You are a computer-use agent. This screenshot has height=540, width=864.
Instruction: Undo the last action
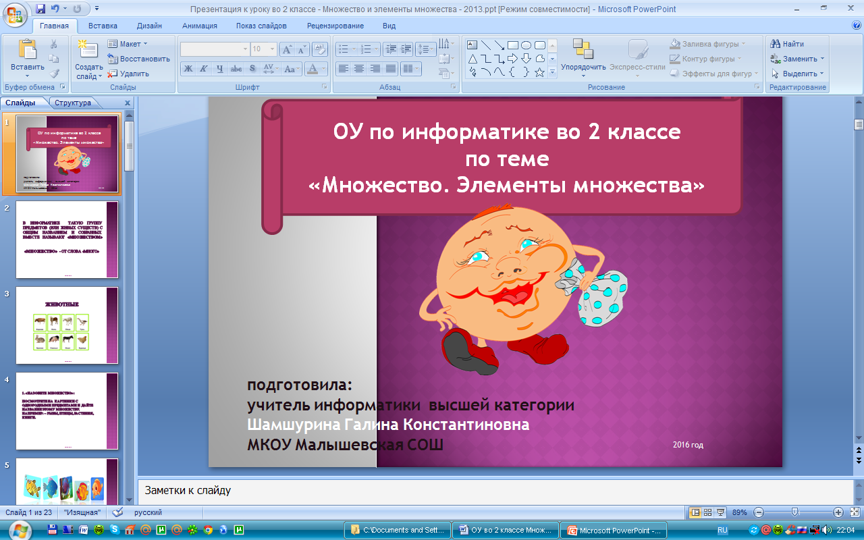[57, 9]
